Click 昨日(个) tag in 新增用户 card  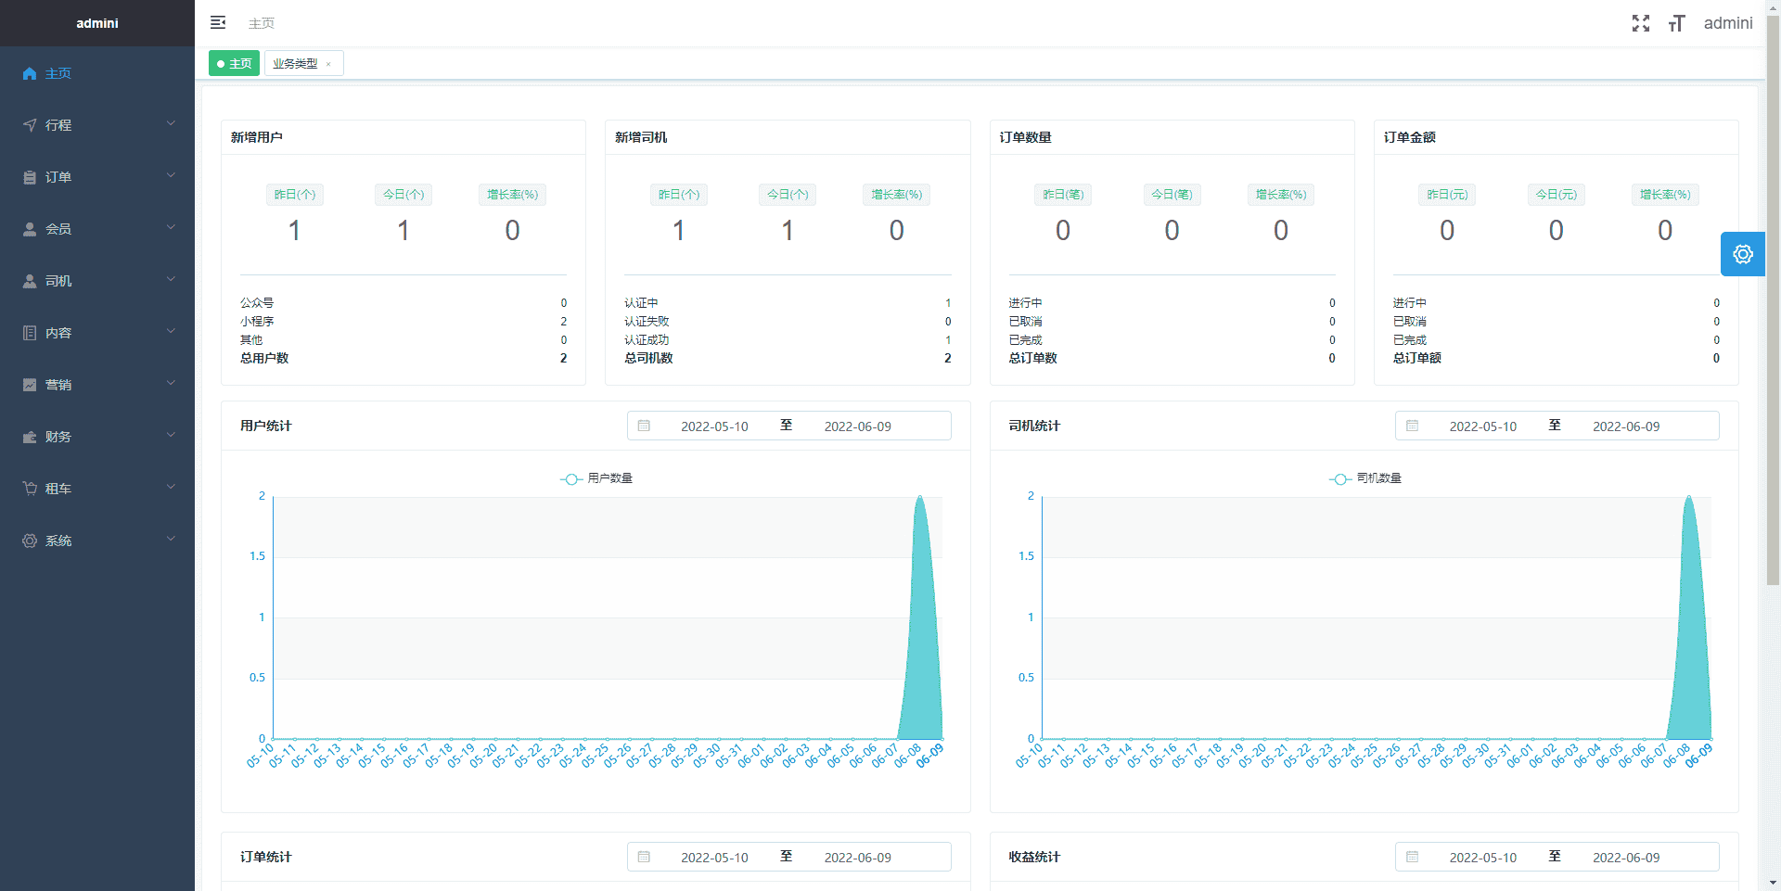tap(295, 195)
